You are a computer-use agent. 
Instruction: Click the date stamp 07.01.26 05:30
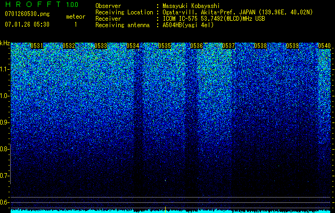tap(27, 24)
